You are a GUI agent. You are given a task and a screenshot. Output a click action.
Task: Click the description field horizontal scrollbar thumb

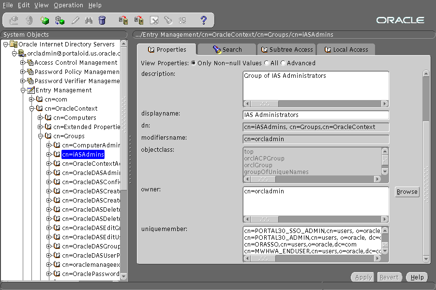tap(264, 103)
